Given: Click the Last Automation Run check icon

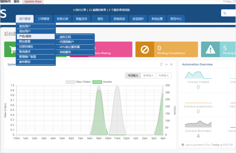Looking at the screenshot, I should [x=183, y=145].
